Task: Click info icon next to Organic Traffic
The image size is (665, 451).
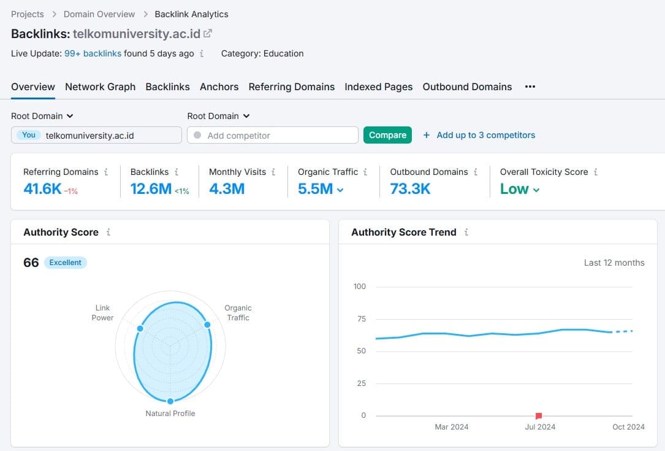Action: 365,172
